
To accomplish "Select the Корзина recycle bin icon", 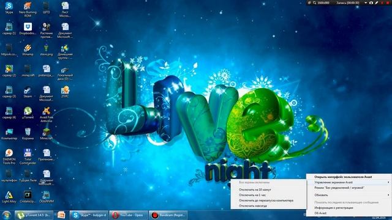I will [28, 134].
